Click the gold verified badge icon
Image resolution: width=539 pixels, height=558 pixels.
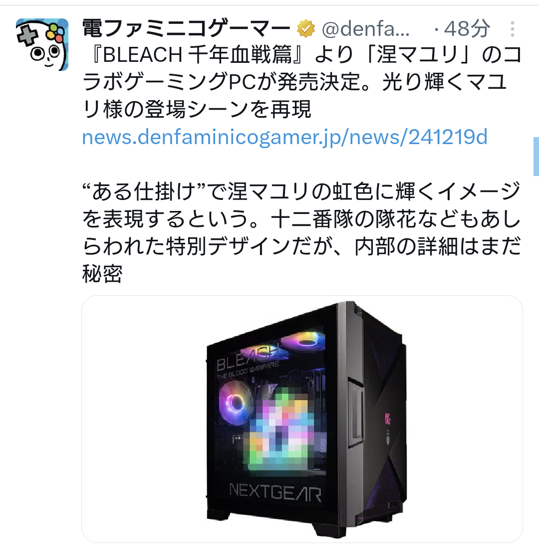point(306,29)
